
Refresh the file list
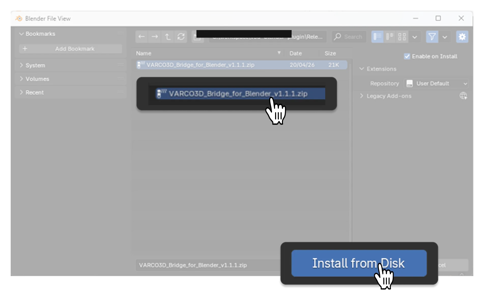tap(181, 37)
